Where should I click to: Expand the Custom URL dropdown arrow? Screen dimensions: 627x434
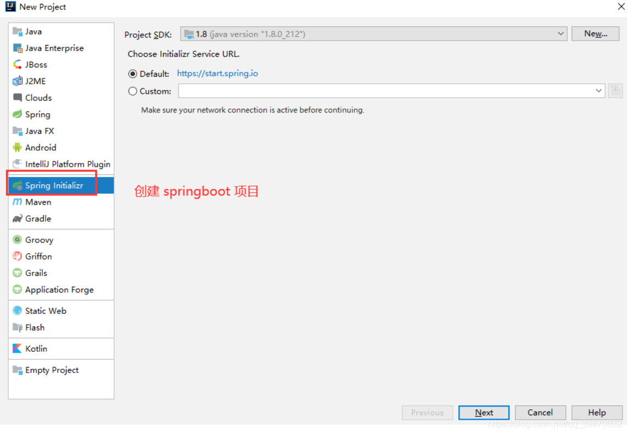[x=598, y=91]
